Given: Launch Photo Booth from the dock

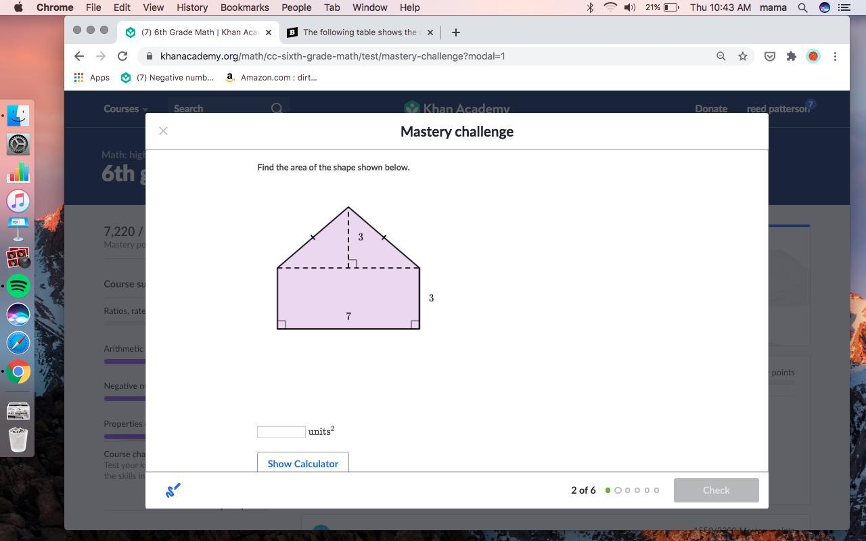Looking at the screenshot, I should point(18,258).
